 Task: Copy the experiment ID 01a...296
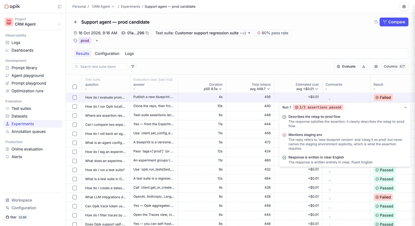point(147,33)
